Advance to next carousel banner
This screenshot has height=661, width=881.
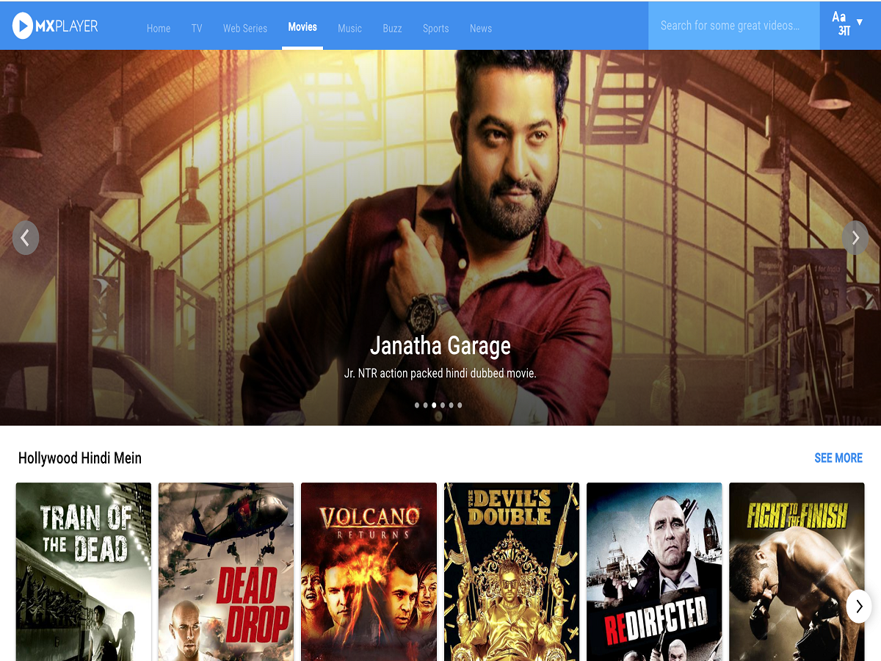[x=855, y=238]
